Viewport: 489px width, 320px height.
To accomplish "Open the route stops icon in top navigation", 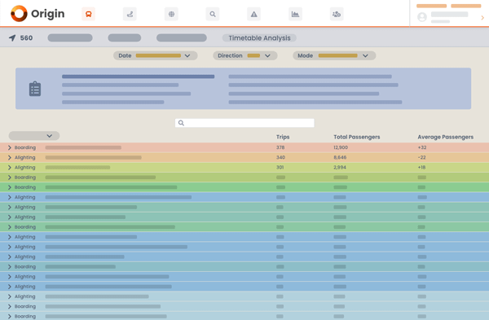I will 130,14.
